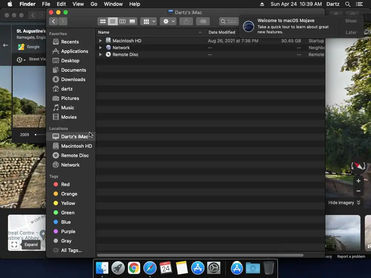
Task: Open the Apple menu
Action: tap(10, 4)
